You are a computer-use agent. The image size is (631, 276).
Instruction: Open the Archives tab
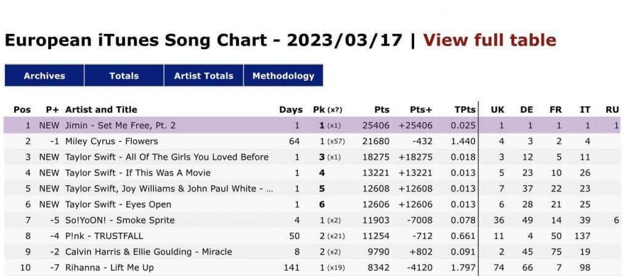pyautogui.click(x=44, y=76)
